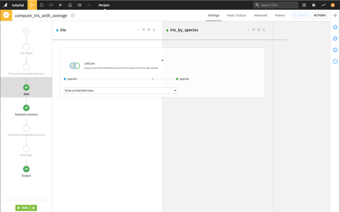This screenshot has height=212, width=340.
Task: Open the orange user avatar menu
Action: tap(333, 5)
